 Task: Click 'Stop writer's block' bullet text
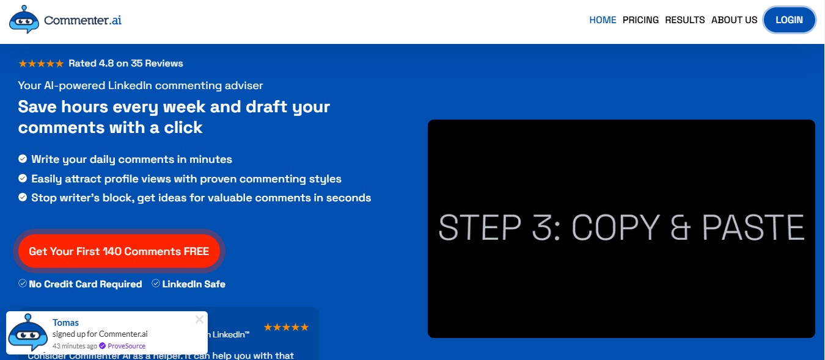[201, 198]
